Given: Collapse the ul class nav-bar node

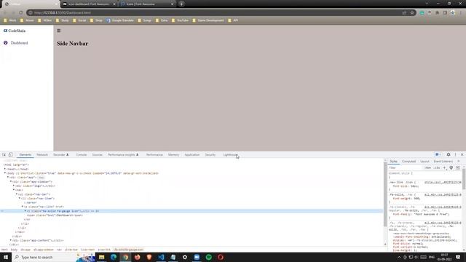Looking at the screenshot, I should pyautogui.click(x=17, y=194).
